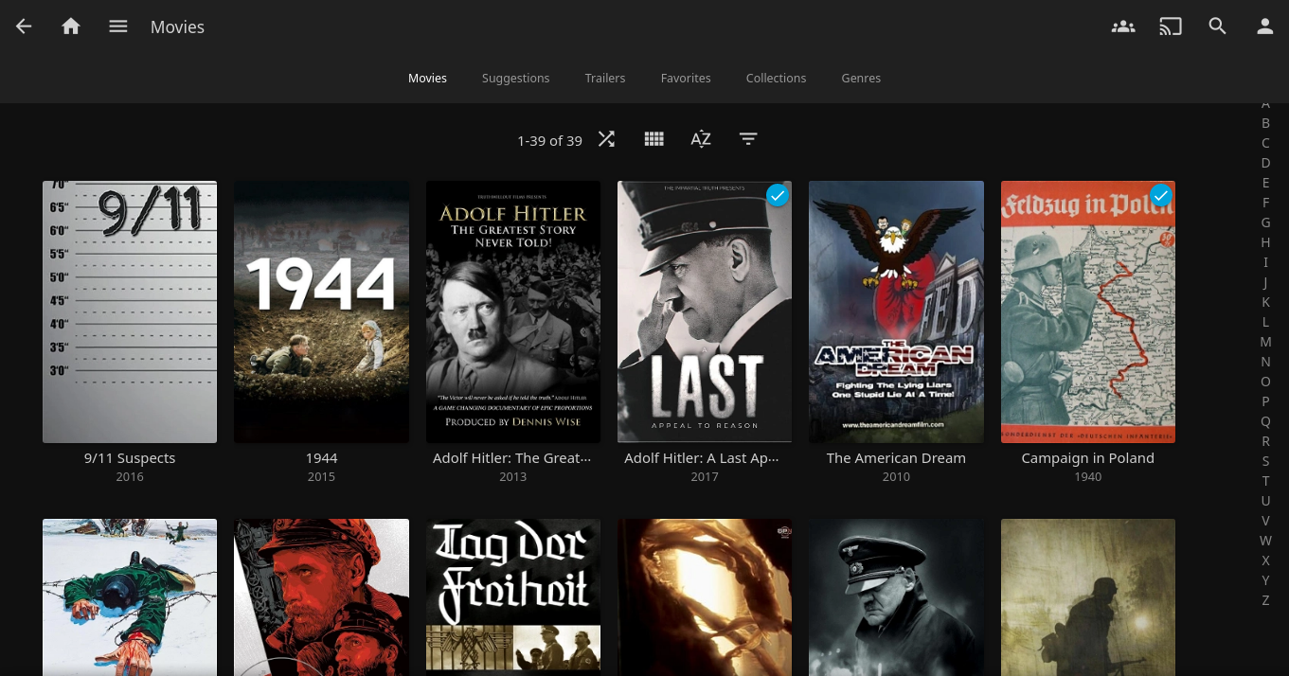Open the 9/11 Suspects poster
1289x676 pixels.
pos(130,311)
